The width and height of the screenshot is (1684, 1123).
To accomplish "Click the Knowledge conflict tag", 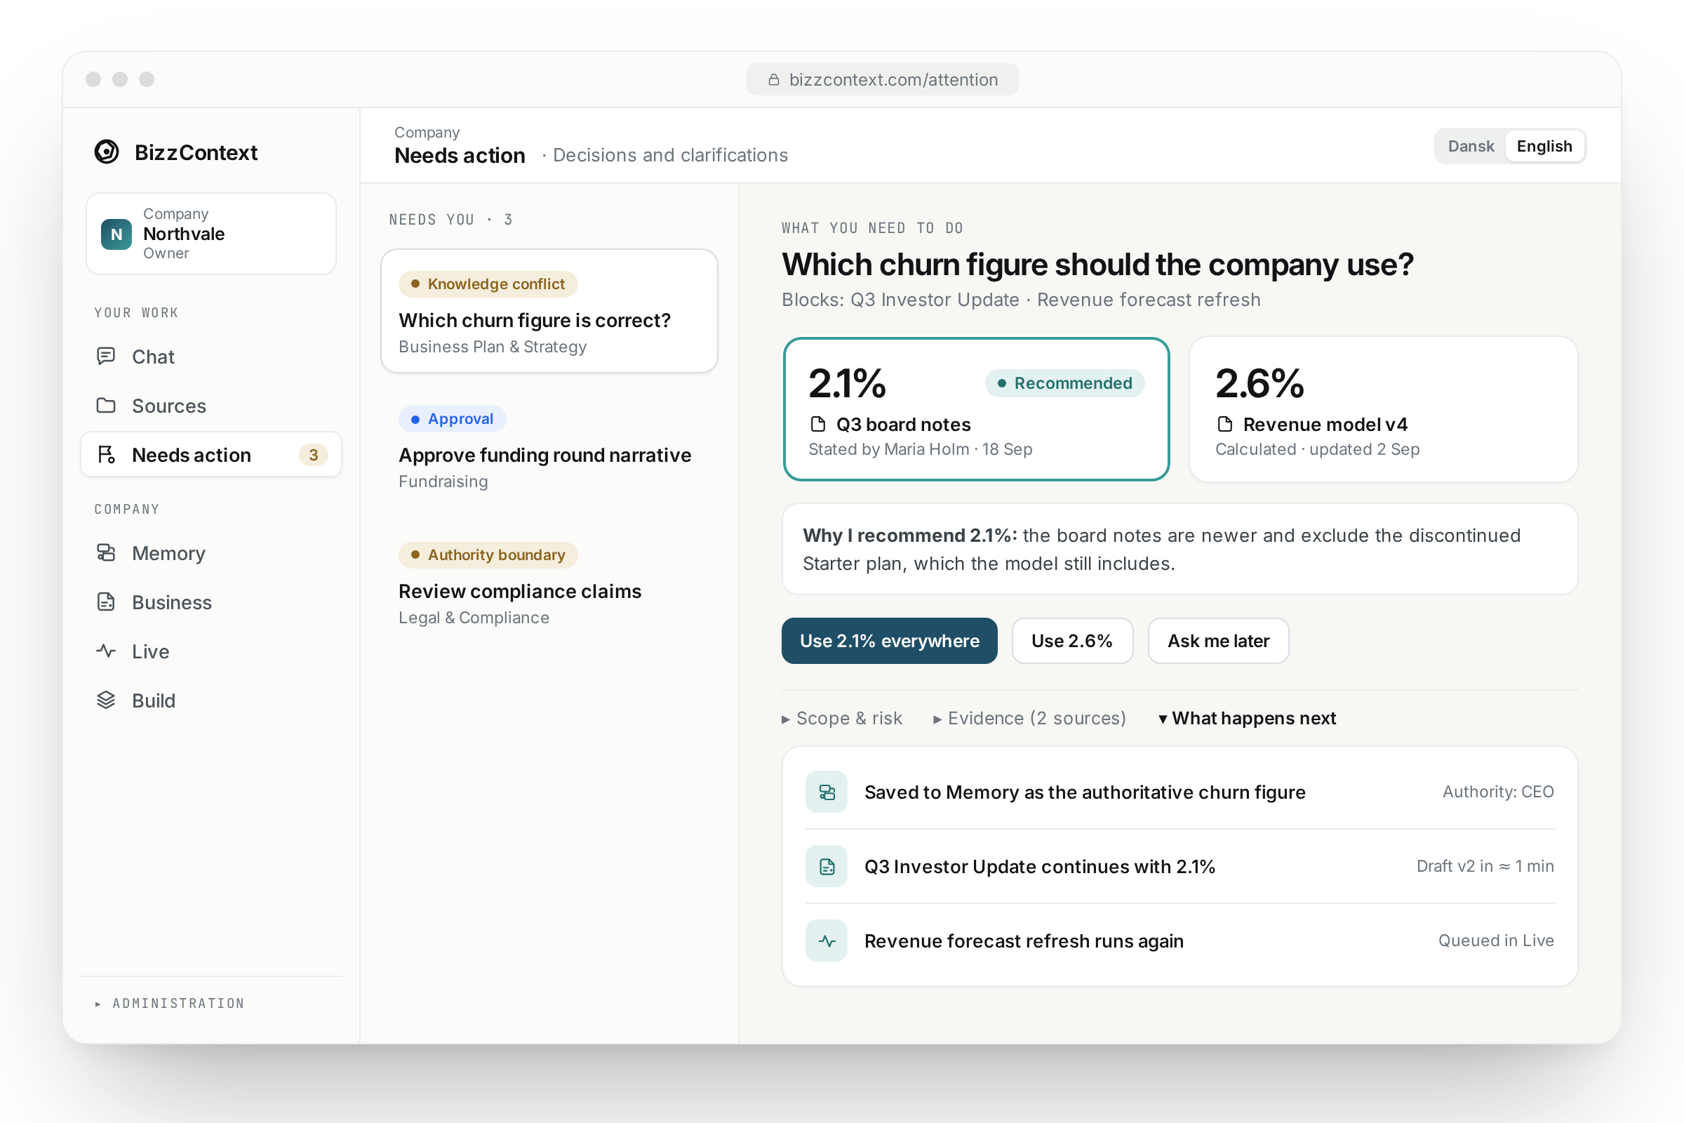I will [488, 284].
